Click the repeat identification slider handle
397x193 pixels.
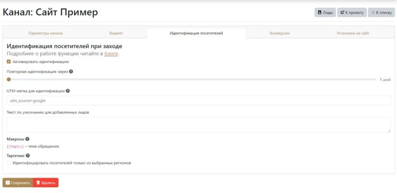point(8,80)
